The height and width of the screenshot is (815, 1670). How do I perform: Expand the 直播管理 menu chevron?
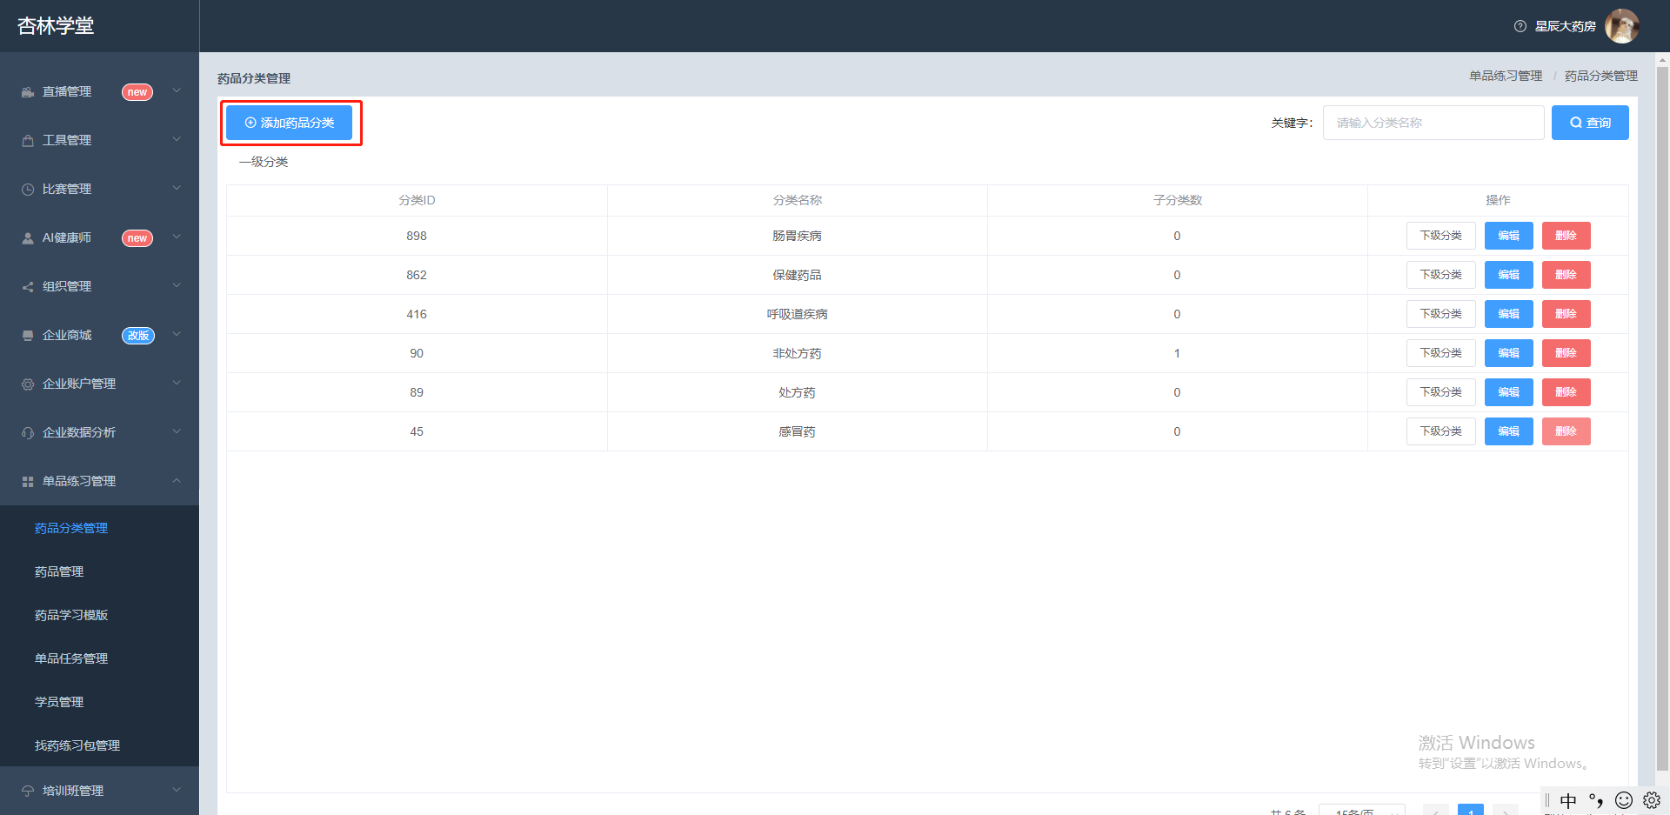[x=177, y=90]
